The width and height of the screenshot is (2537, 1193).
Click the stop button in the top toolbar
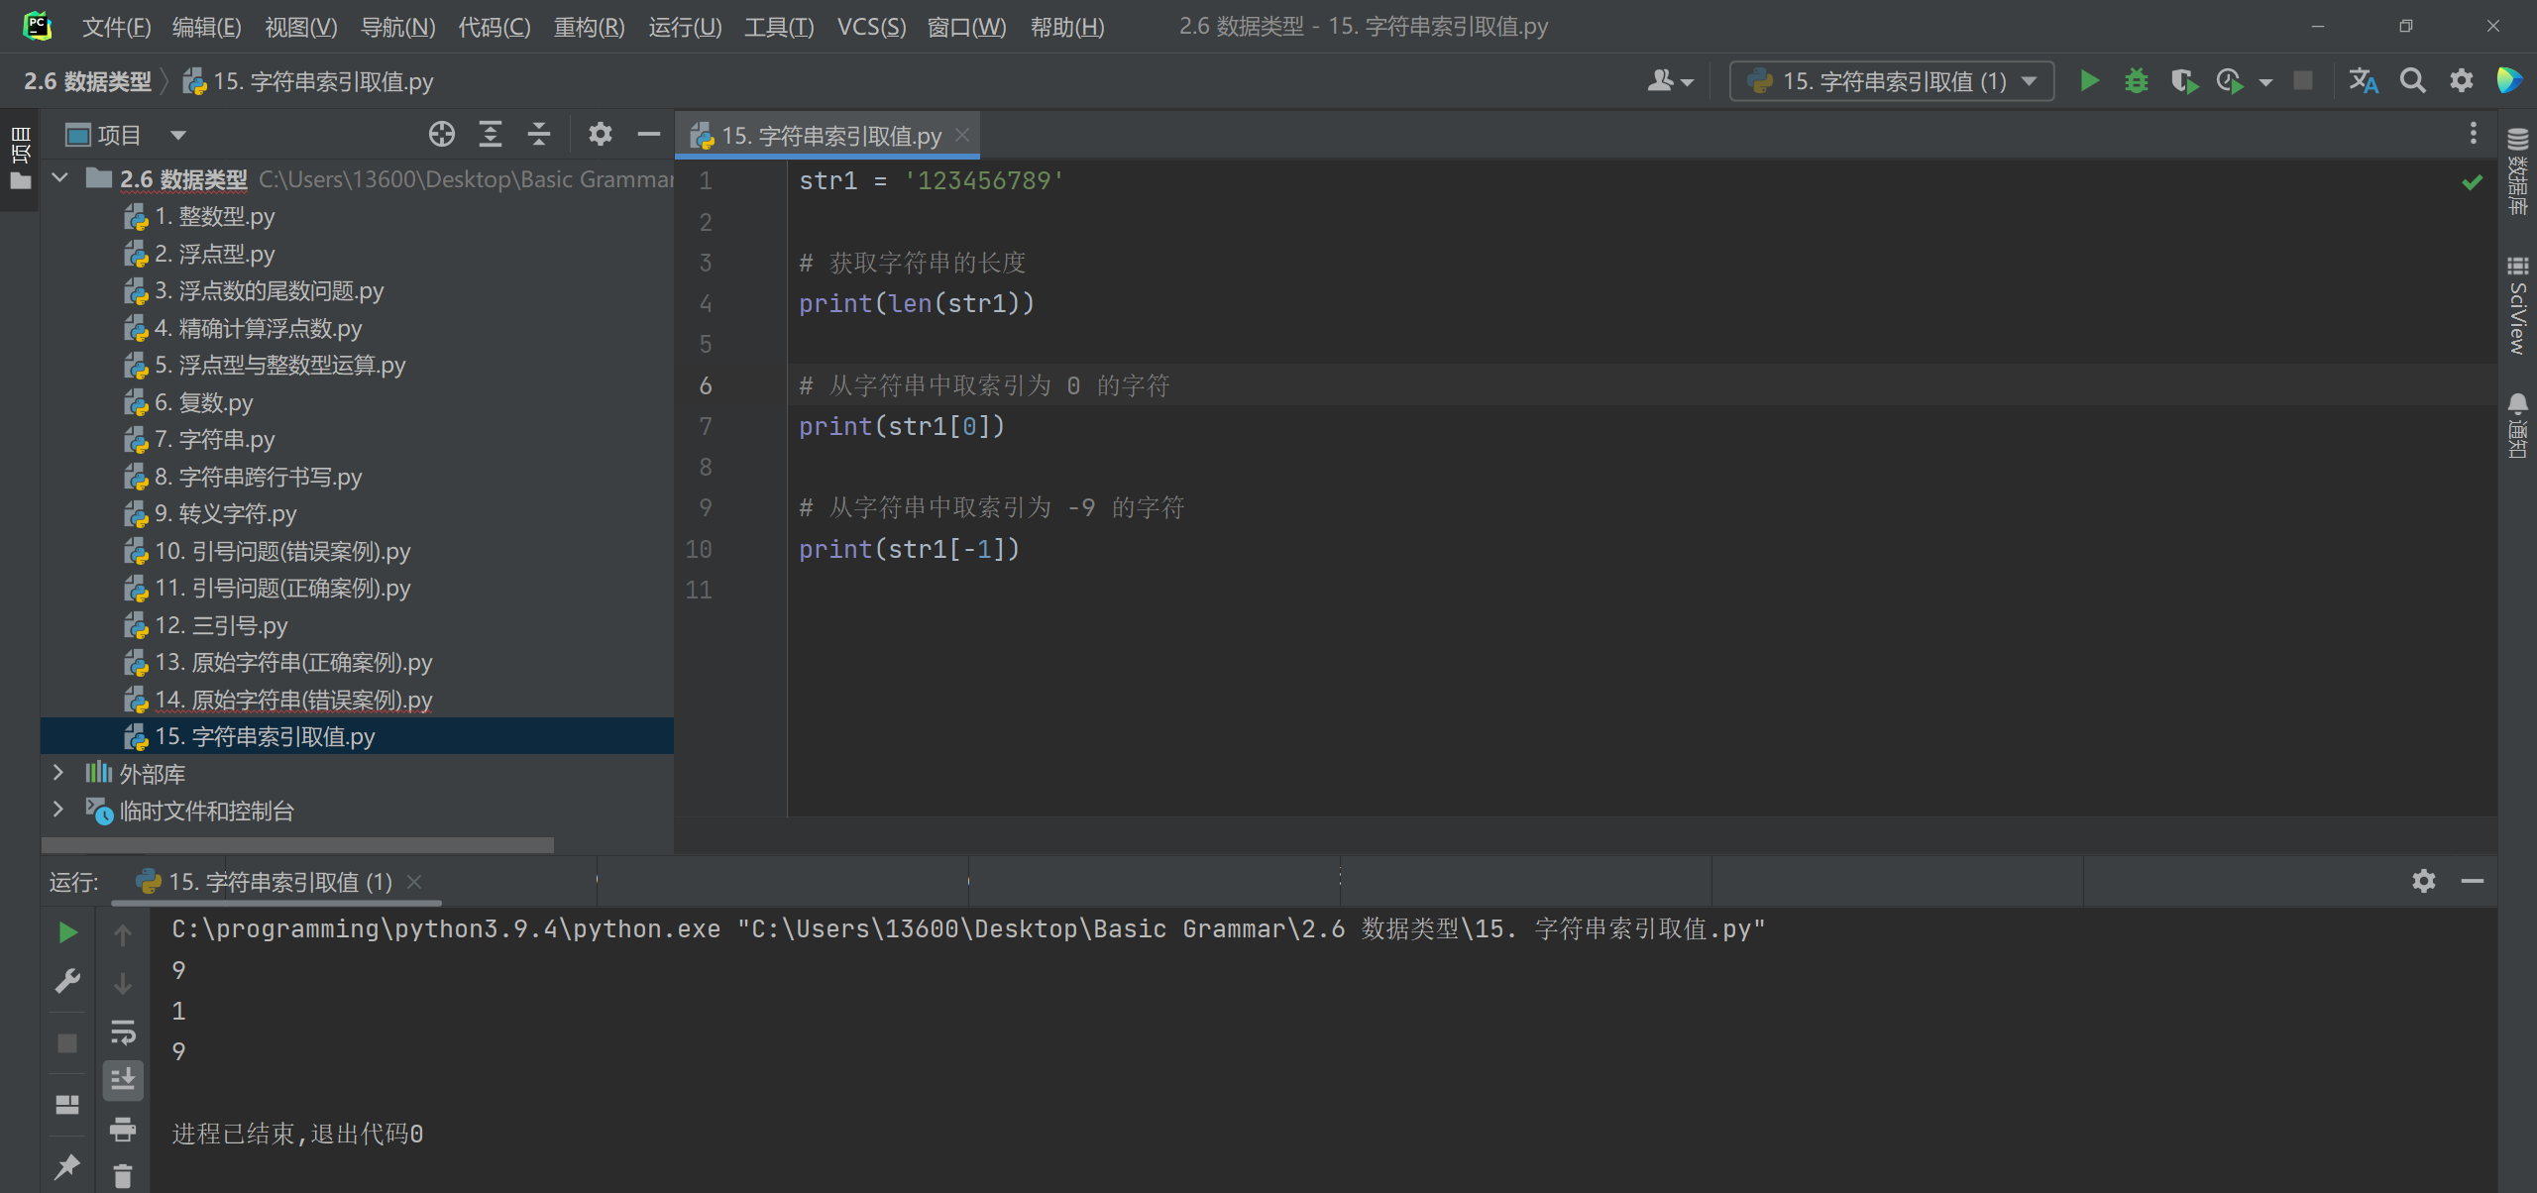[2303, 81]
